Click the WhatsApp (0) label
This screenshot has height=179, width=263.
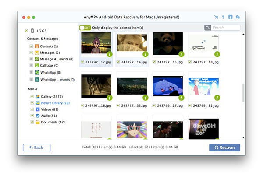coord(51,73)
